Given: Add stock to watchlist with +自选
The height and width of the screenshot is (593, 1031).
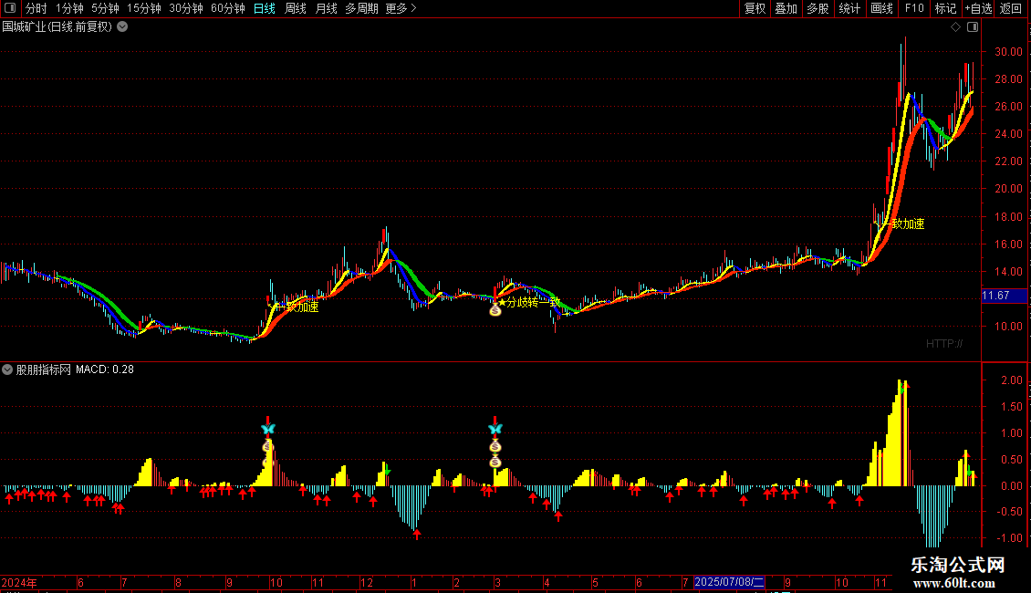Looking at the screenshot, I should coord(978,8).
